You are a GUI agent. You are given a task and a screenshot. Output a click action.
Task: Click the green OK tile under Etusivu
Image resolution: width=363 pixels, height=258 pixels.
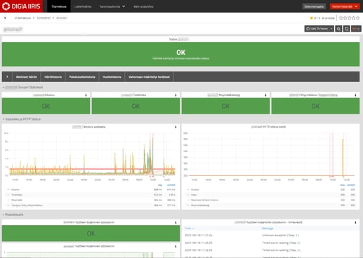(46, 106)
